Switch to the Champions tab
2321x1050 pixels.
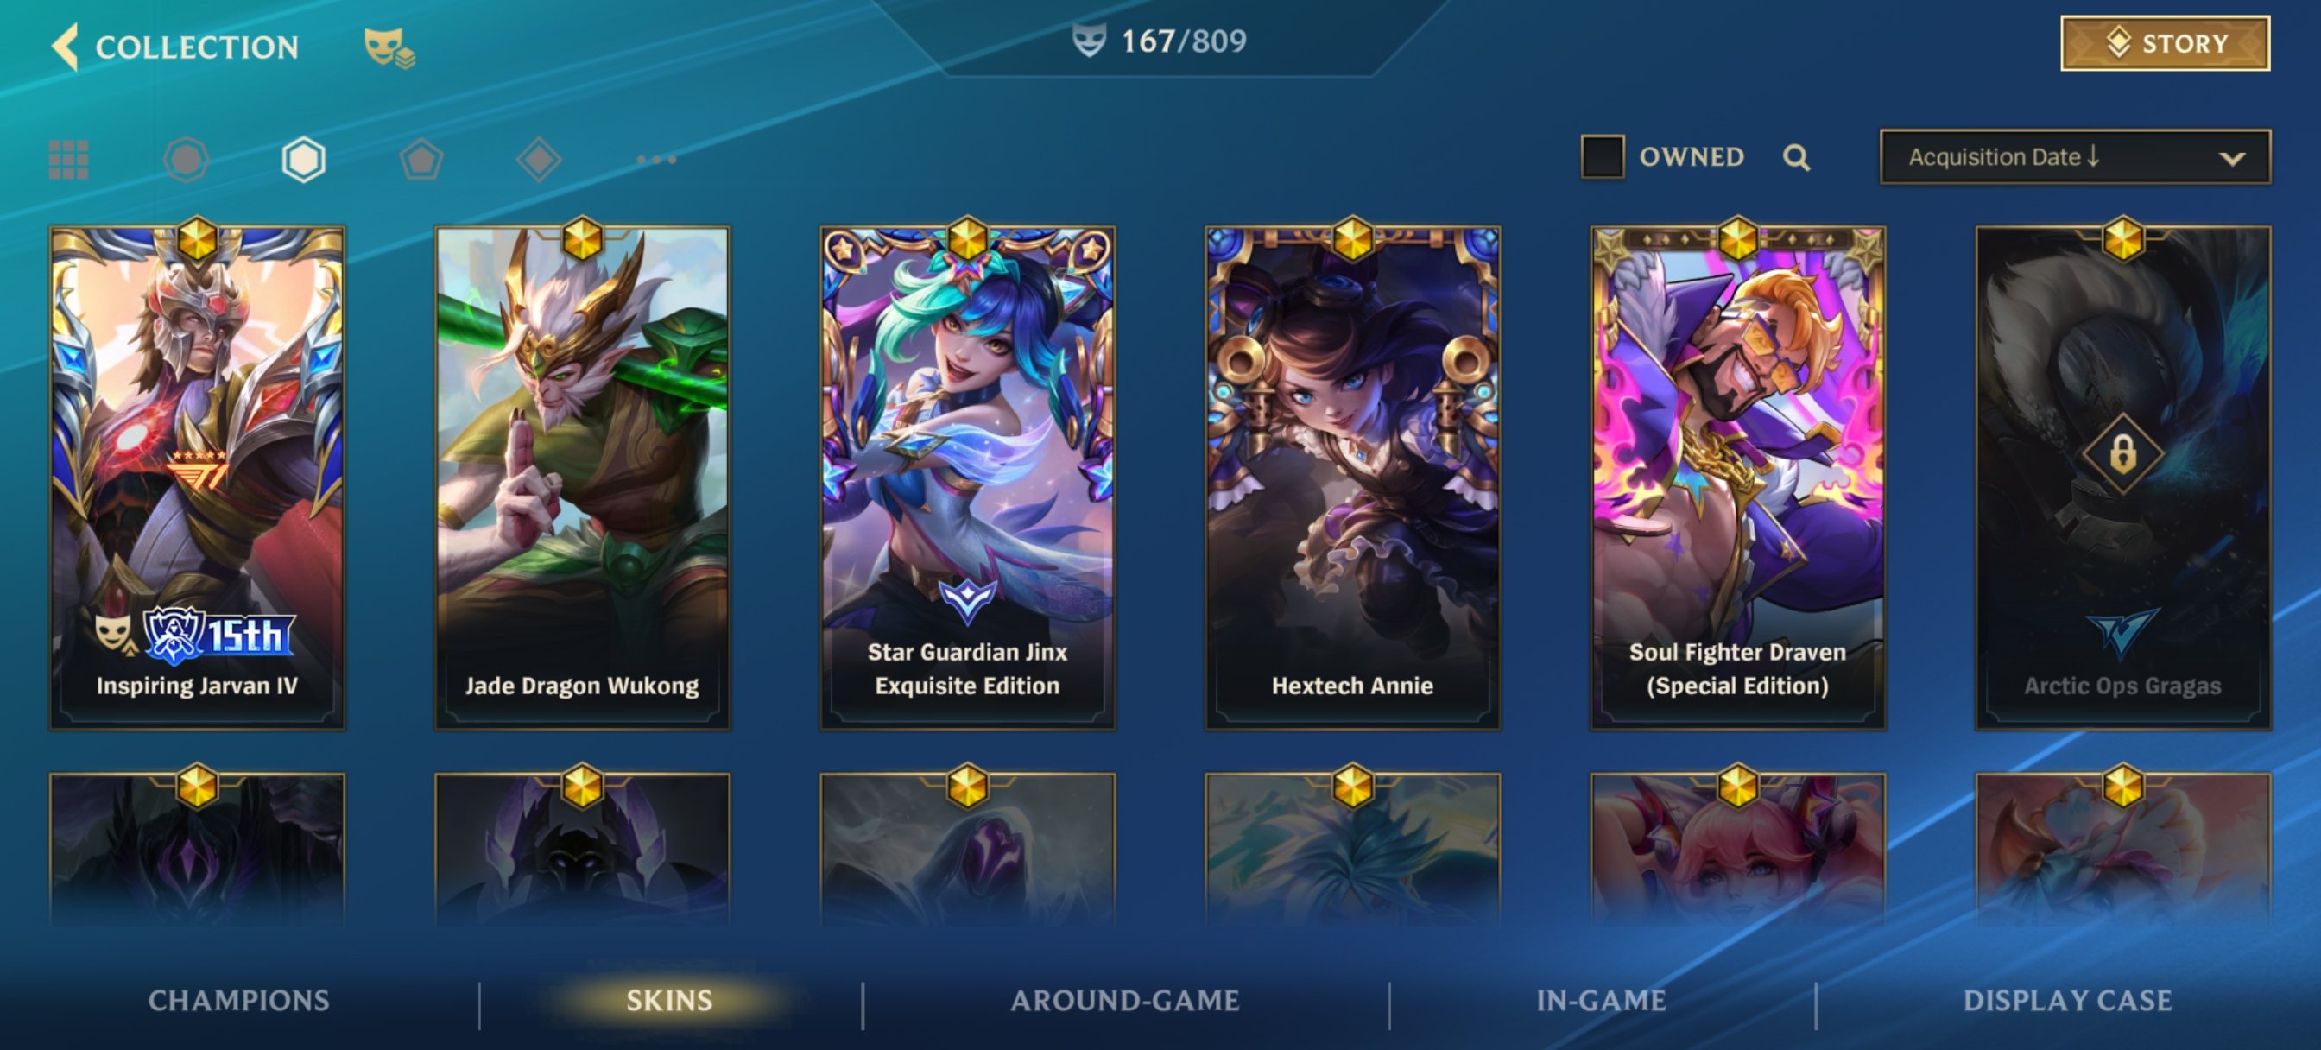tap(239, 1001)
